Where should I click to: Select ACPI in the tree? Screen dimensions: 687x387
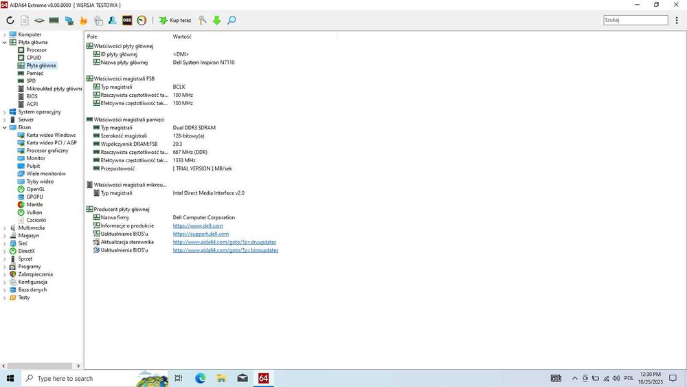pos(32,104)
